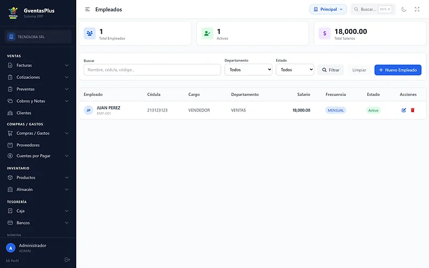This screenshot has height=268, width=429.
Task: Click the Cotizaciones clipboard icon
Action: pos(10,77)
